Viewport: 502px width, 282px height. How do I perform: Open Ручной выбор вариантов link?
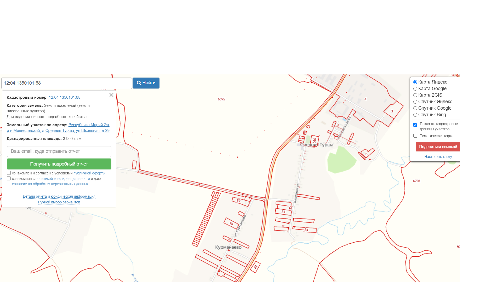click(x=59, y=202)
